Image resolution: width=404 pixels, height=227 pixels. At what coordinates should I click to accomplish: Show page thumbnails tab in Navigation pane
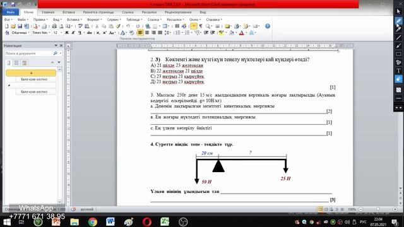[16, 63]
